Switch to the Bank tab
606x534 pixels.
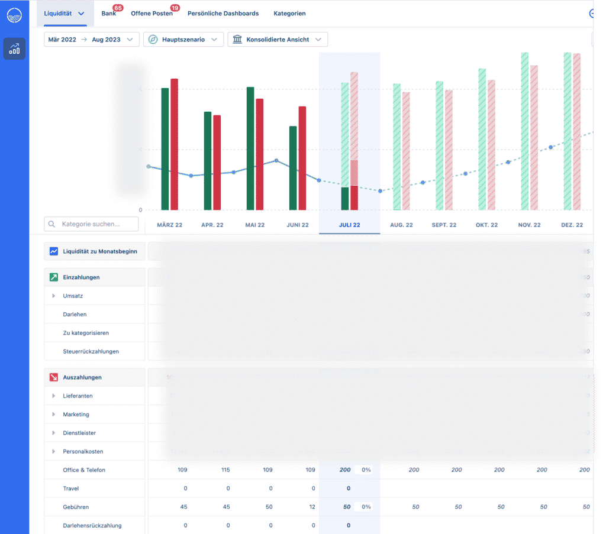click(109, 13)
